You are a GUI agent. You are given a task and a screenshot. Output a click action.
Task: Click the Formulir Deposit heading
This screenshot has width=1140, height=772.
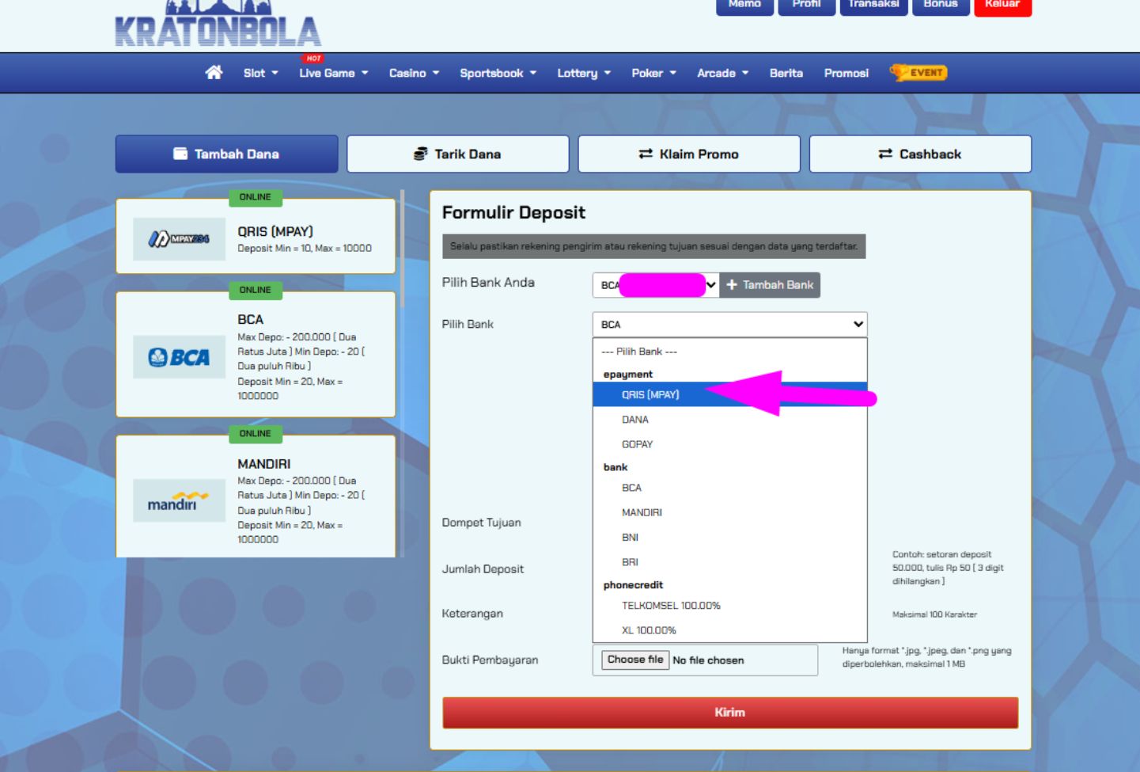(513, 212)
